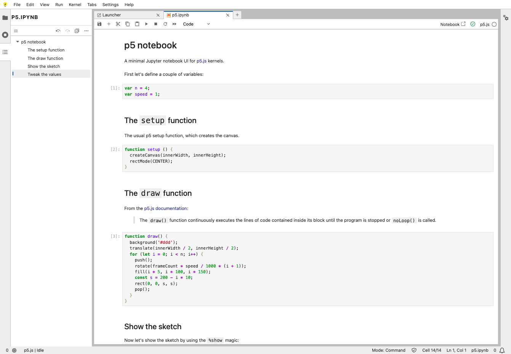Open the property inspector gears icon
Screen dimensions: 511x354
[506, 18]
